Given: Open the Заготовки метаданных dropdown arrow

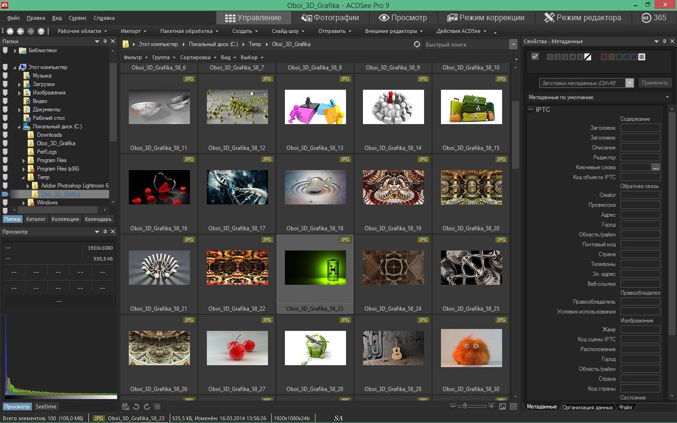Looking at the screenshot, I should click(630, 83).
